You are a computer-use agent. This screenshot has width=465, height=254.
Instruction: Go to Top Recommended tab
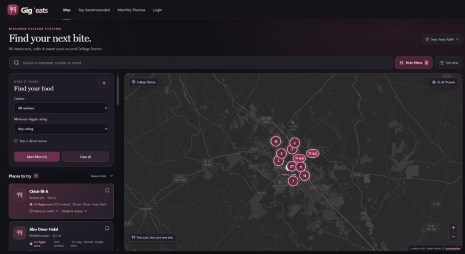[x=94, y=10]
